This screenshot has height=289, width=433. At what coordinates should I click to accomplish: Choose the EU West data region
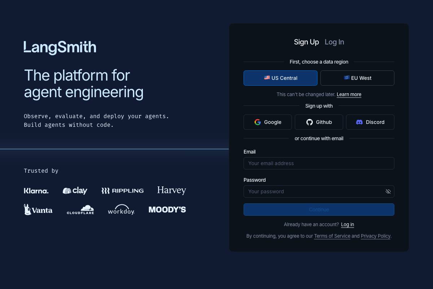click(357, 78)
